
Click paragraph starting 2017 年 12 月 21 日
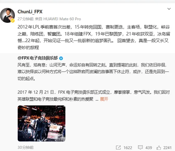(94, 96)
